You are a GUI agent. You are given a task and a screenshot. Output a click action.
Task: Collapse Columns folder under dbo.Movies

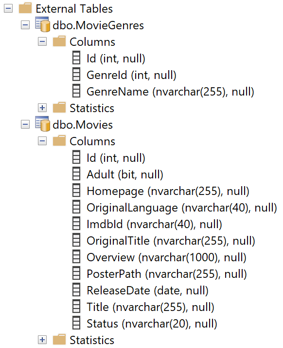42,141
